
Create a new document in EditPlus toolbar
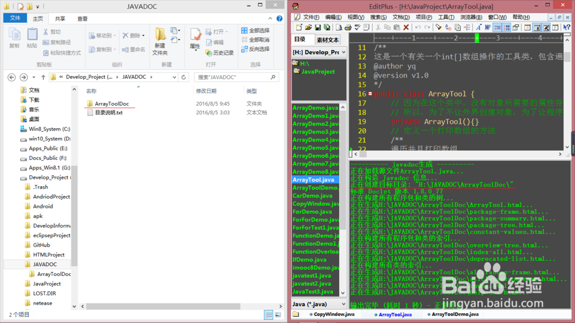(299, 28)
